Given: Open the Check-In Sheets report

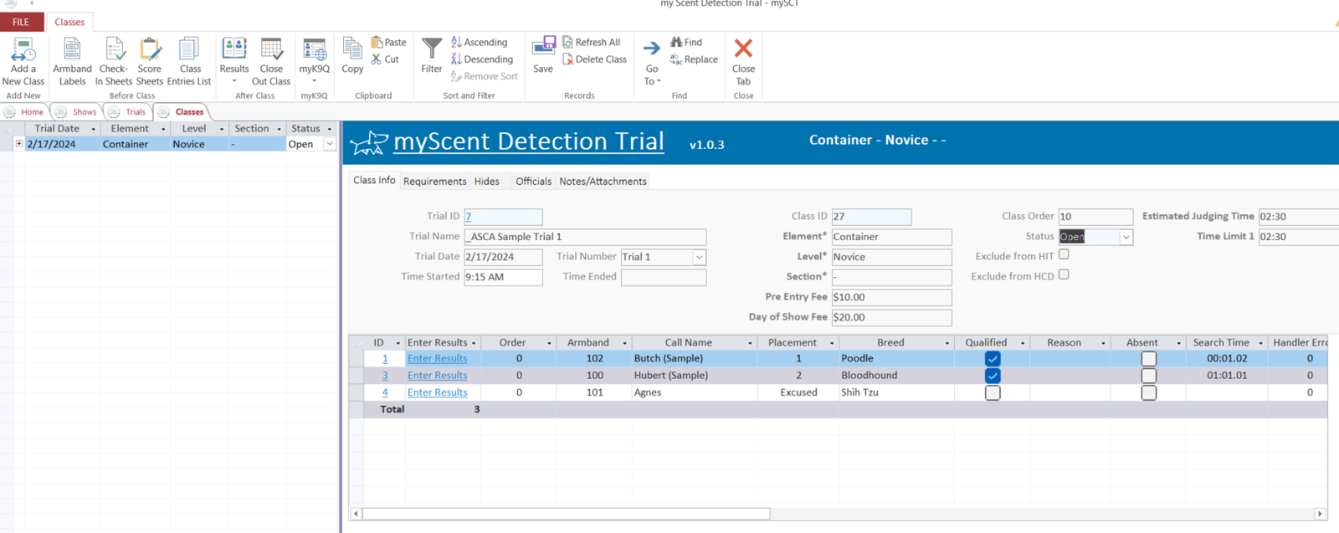Looking at the screenshot, I should pos(113,61).
